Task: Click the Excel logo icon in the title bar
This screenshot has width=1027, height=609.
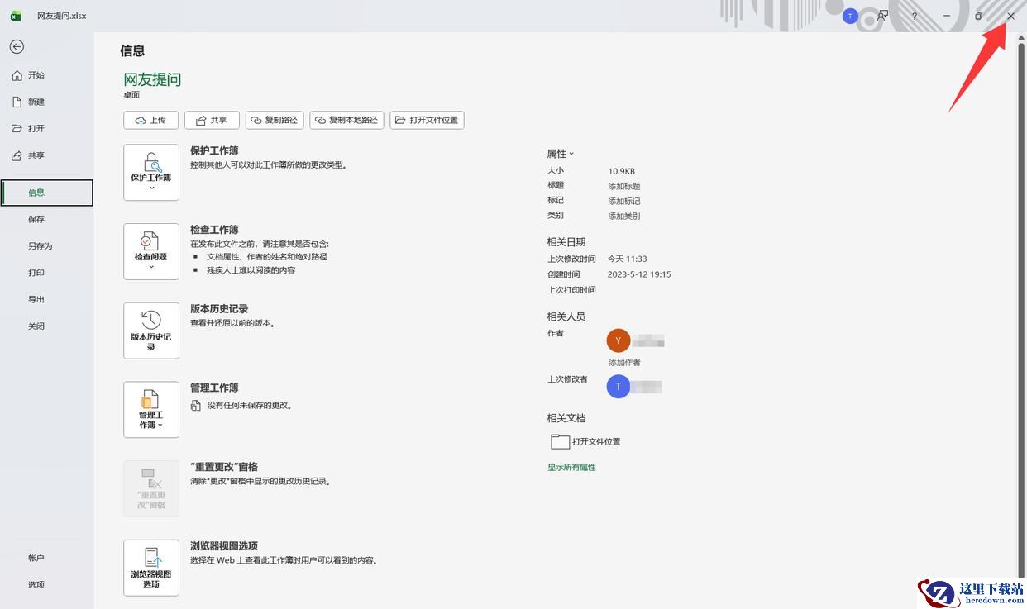Action: pyautogui.click(x=15, y=16)
